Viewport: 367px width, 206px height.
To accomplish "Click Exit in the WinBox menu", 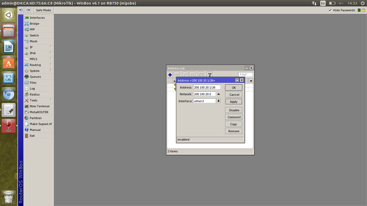I will coord(39,136).
